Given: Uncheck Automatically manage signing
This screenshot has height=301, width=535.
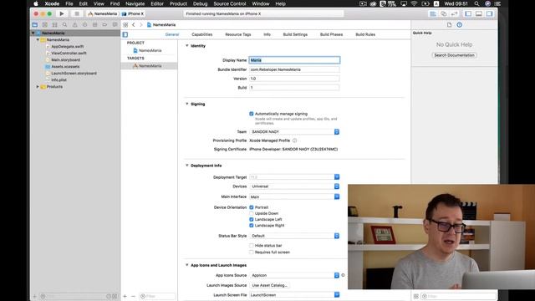Looking at the screenshot, I should coord(252,114).
